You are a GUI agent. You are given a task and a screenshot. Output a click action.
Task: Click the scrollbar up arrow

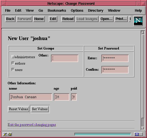coord(143,33)
